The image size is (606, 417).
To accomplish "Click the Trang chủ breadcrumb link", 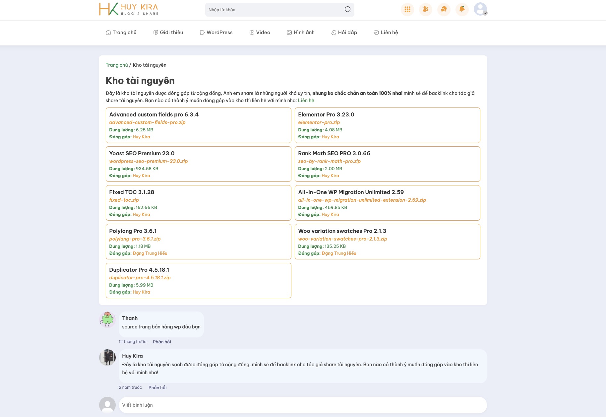I will 116,65.
